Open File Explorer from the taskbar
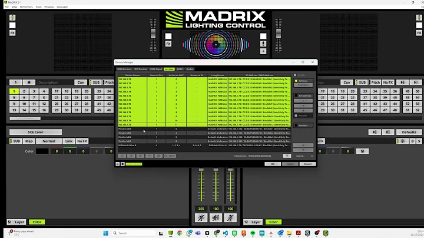The height and width of the screenshot is (238, 424). point(289,233)
